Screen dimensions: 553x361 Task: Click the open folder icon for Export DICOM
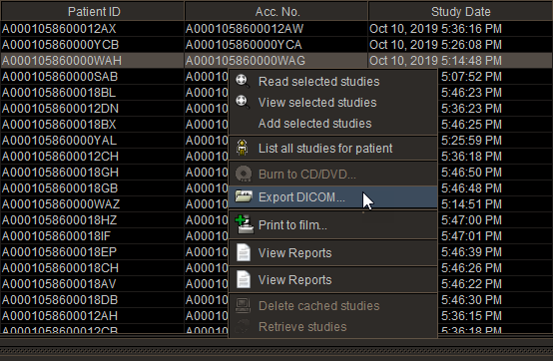244,196
